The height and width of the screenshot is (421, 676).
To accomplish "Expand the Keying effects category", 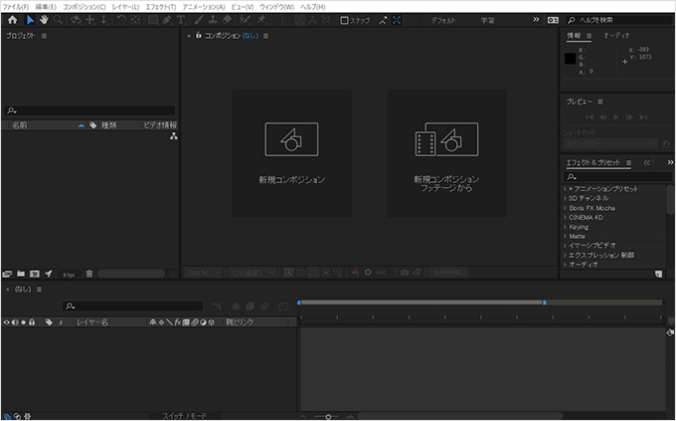I will coord(579,227).
